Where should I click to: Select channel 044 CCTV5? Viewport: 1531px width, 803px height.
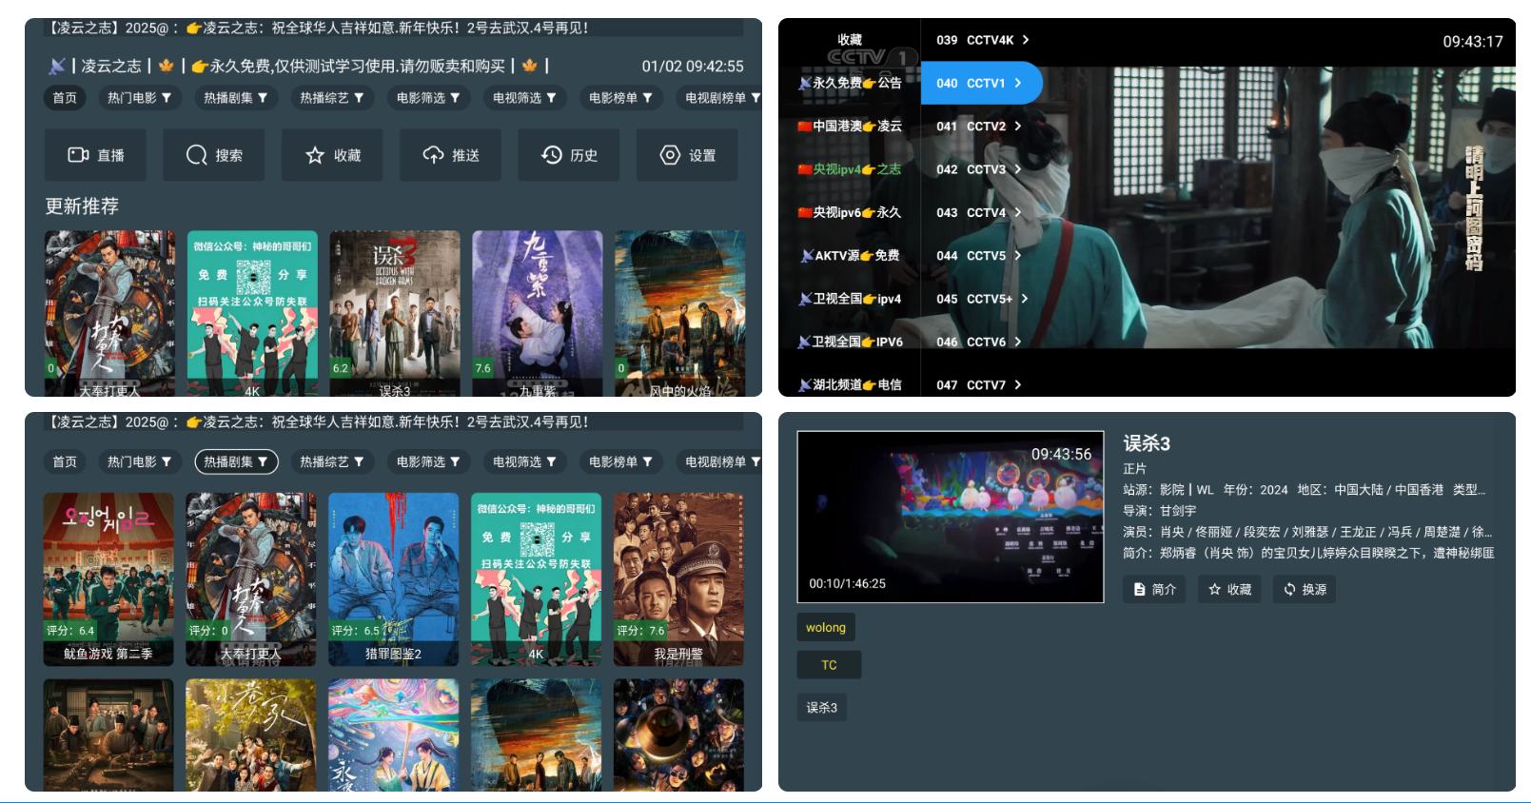(x=983, y=256)
